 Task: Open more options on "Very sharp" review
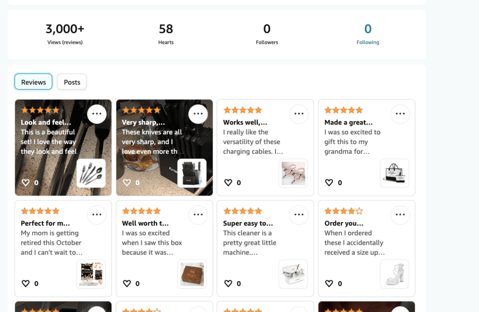198,114
